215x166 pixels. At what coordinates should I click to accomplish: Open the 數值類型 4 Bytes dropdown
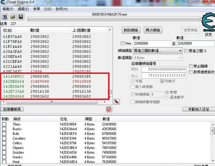(x=157, y=58)
